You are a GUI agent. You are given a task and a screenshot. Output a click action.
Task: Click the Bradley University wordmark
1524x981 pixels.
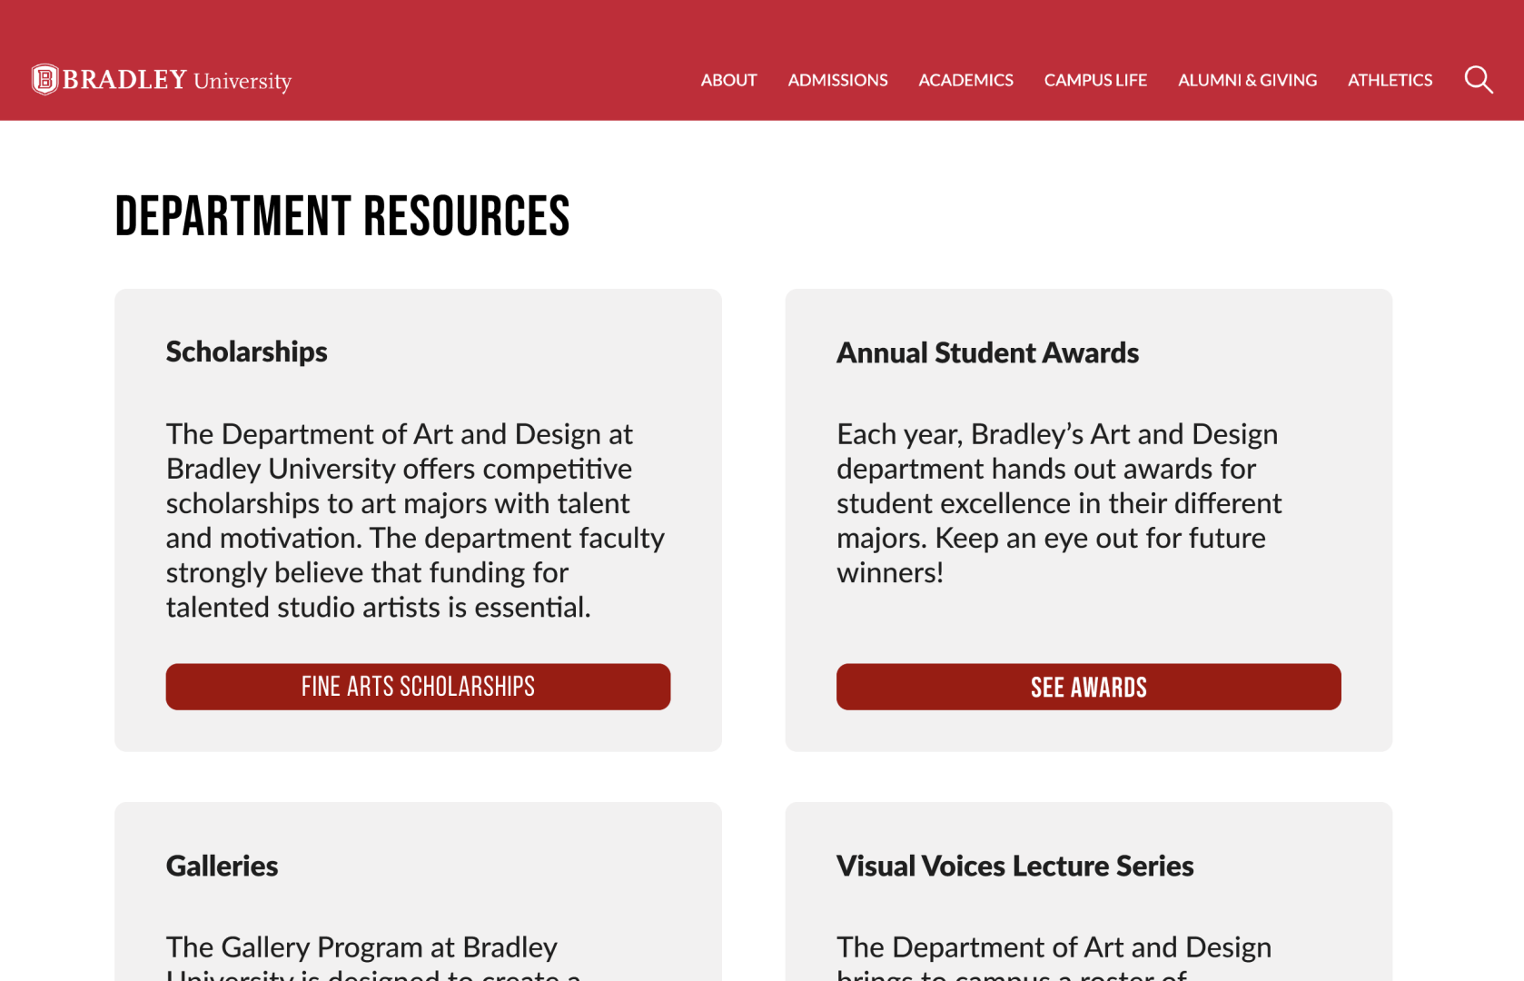coord(177,80)
